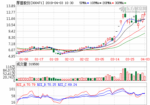
Task: Click the blue 5PMA legend color swatch
Action: (x=88, y=3)
